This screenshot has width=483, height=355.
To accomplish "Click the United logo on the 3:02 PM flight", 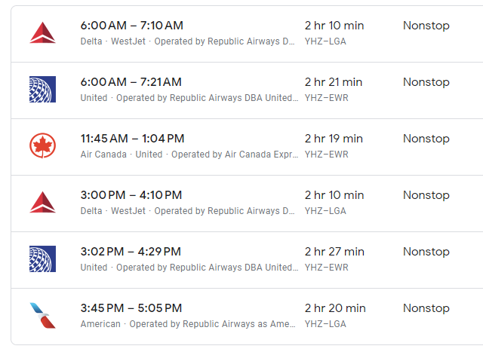I will tap(42, 259).
